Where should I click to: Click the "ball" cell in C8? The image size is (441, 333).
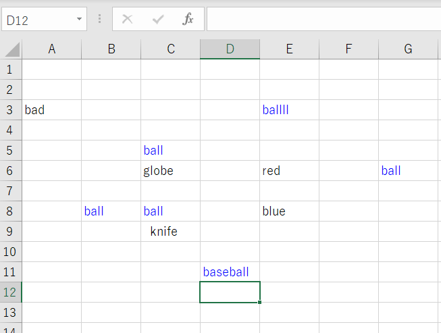170,211
